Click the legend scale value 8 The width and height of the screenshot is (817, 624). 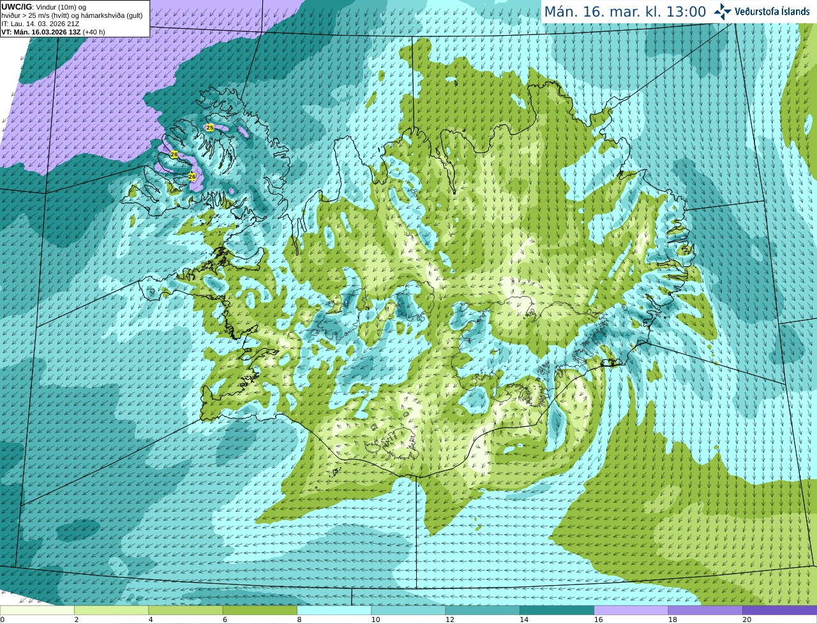[x=299, y=620]
